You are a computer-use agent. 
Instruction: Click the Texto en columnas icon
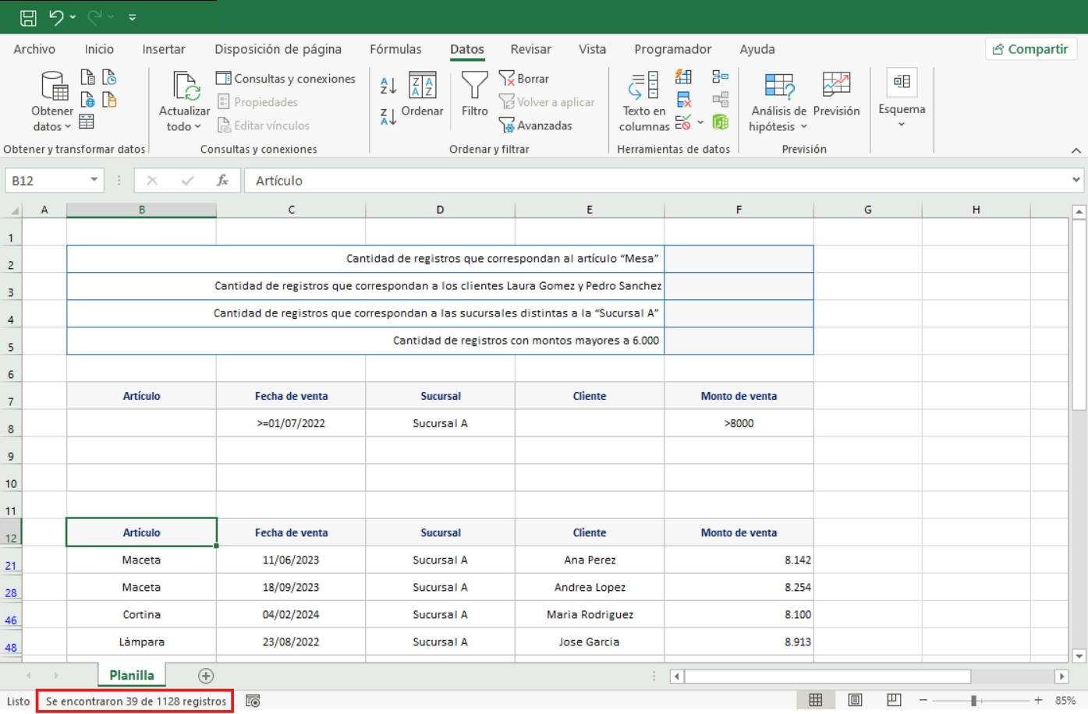(x=644, y=86)
